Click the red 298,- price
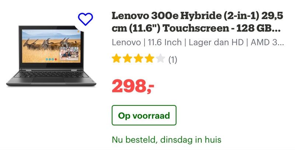The width and height of the screenshot is (295, 150). (133, 86)
